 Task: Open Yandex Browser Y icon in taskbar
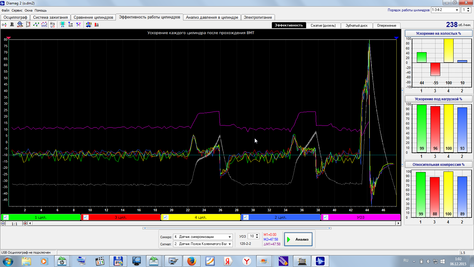(246, 261)
